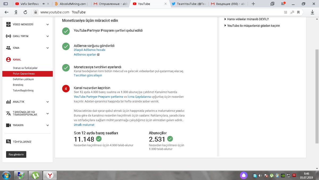319x180 pixels.
Task: Reload the page
Action: coord(26,12)
